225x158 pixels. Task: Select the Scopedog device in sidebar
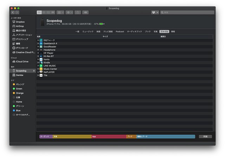[21, 71]
